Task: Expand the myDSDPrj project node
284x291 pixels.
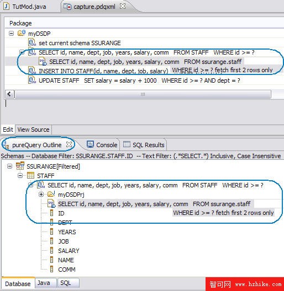Action: 41,195
